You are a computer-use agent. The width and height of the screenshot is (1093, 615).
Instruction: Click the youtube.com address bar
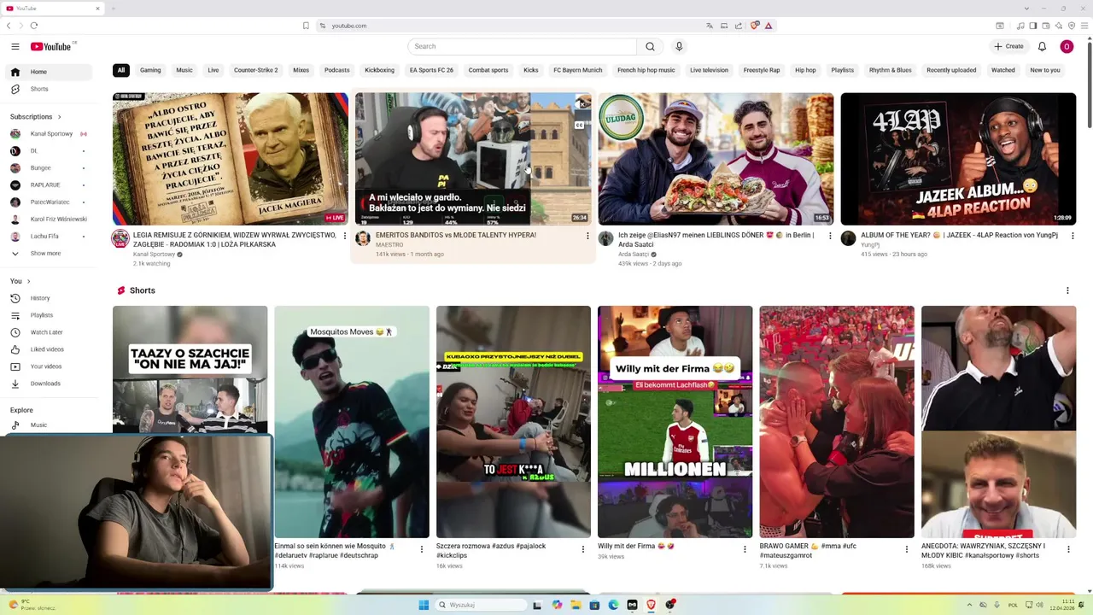point(511,26)
